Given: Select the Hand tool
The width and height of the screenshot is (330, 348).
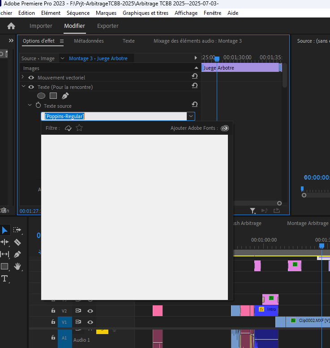Looking at the screenshot, I should click(17, 266).
